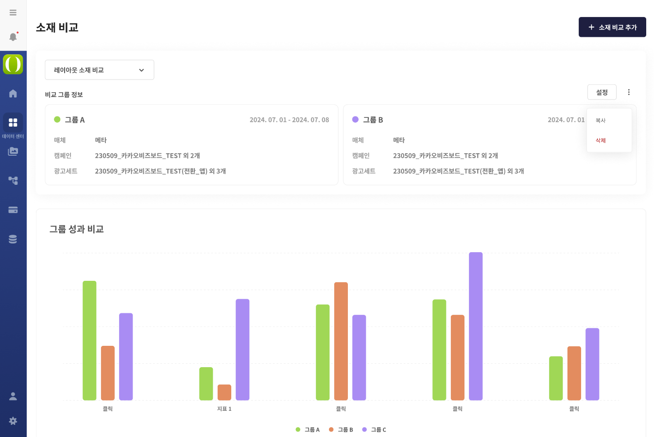The image size is (654, 437).
Task: Open the credit card sidebar icon
Action: 13,210
